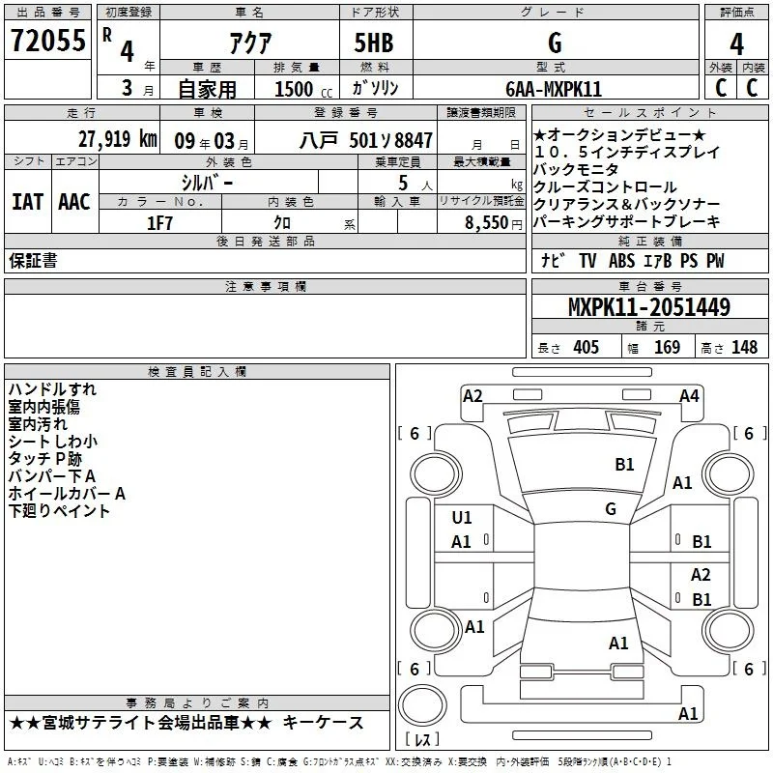Select the car name アクア

(250, 43)
